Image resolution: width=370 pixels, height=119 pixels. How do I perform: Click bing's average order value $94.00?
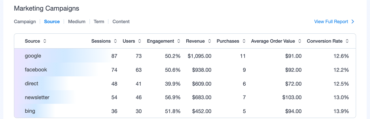(293, 111)
